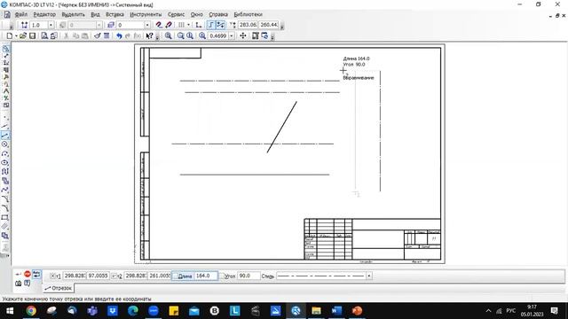The image size is (568, 319).
Task: Save the drawing with the floppy icon
Action: pos(33,35)
